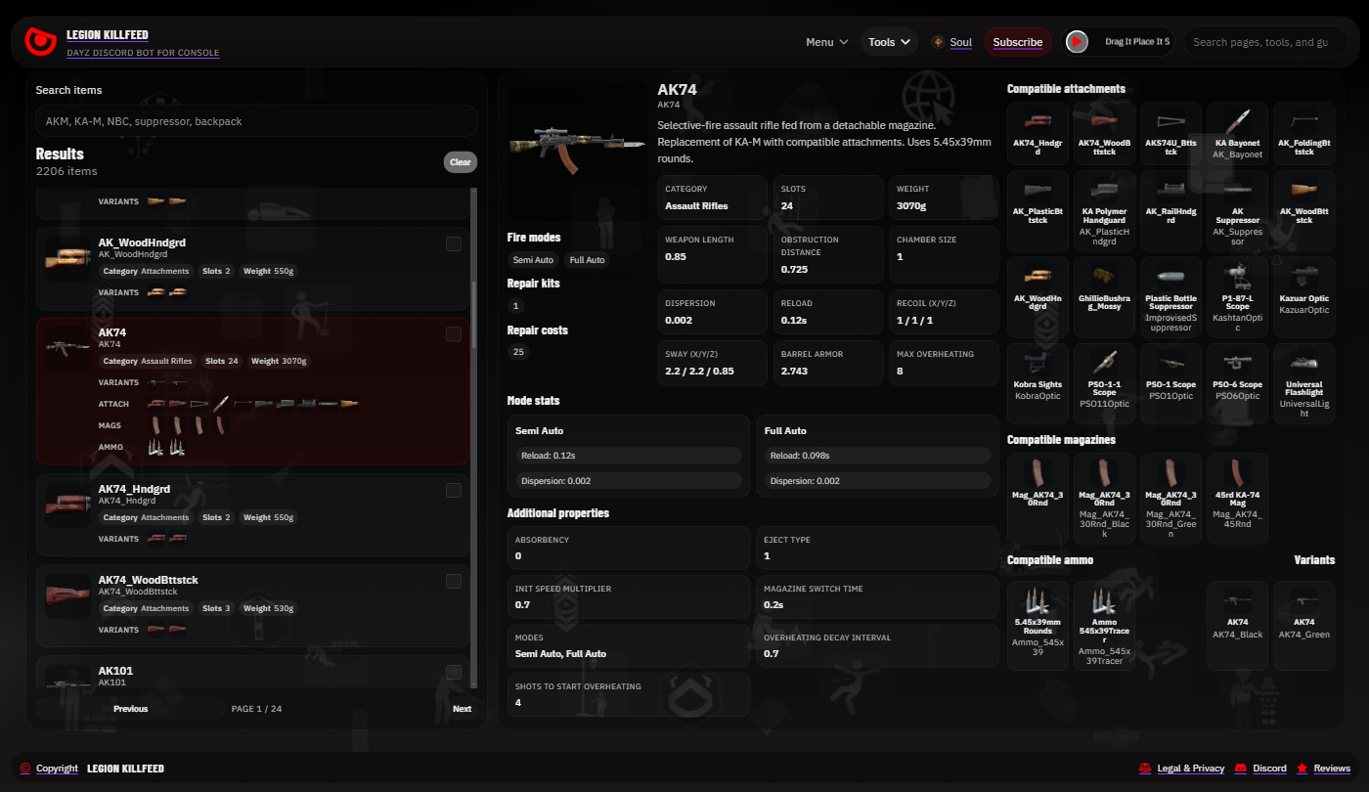Select the AK74_WoodBttstck row in results list

tap(253, 606)
